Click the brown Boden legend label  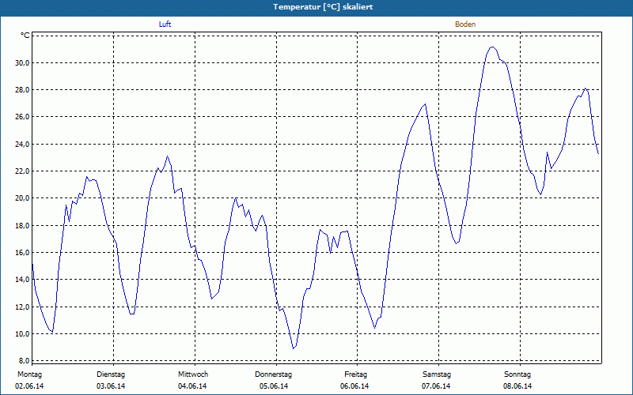[x=465, y=24]
